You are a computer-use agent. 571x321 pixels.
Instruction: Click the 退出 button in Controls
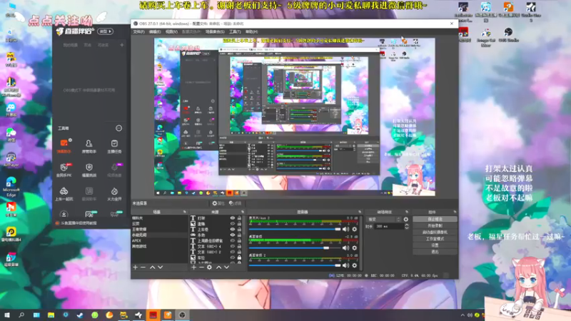[435, 252]
